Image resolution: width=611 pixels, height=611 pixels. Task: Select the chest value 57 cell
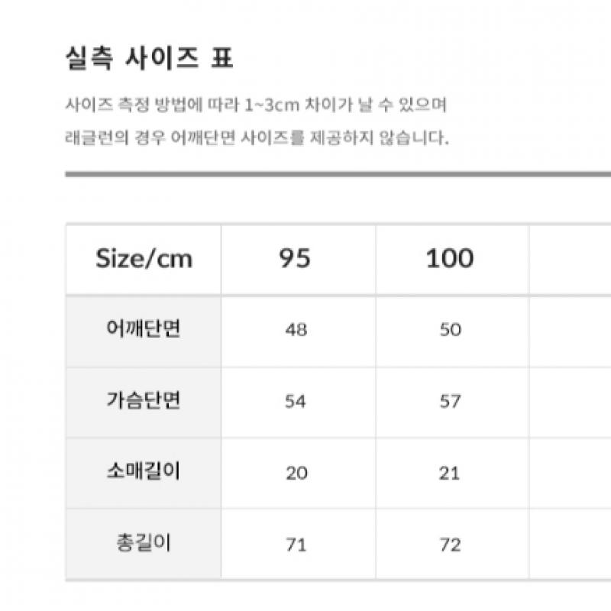pos(451,402)
